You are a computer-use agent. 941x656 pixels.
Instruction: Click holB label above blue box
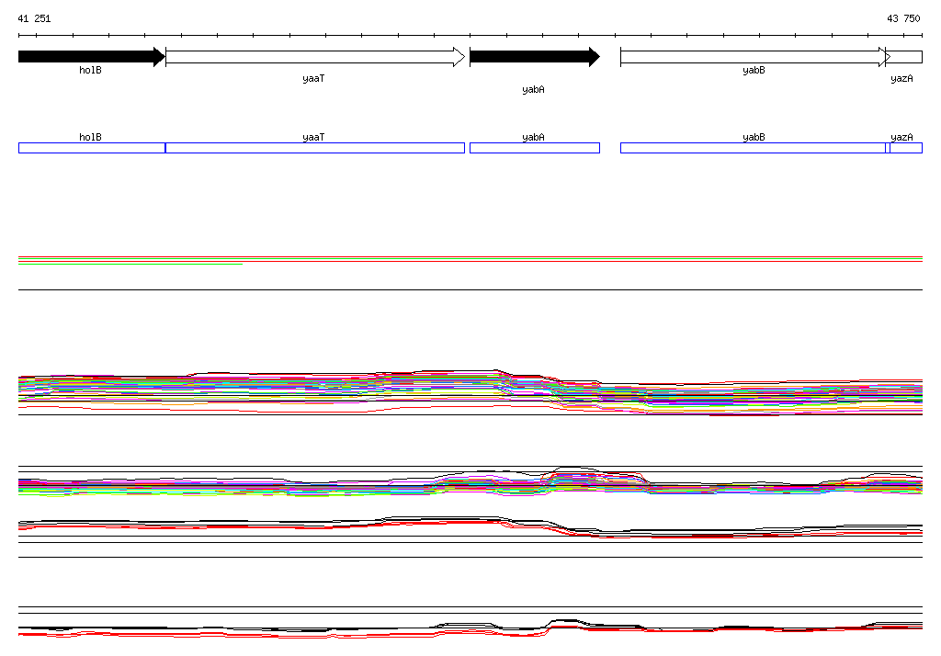pos(91,138)
